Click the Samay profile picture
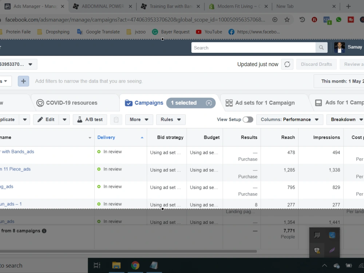This screenshot has height=273, width=364. click(339, 47)
